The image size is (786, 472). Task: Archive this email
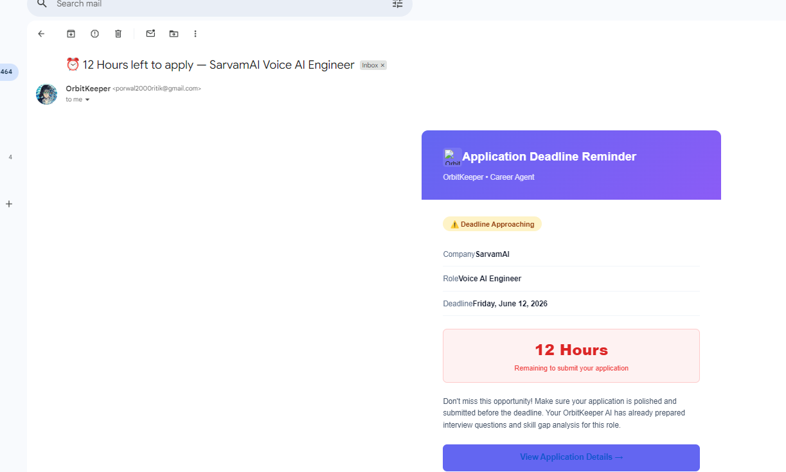pyautogui.click(x=71, y=33)
